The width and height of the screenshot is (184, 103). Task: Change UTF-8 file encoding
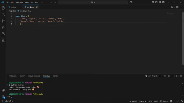(x=150, y=101)
